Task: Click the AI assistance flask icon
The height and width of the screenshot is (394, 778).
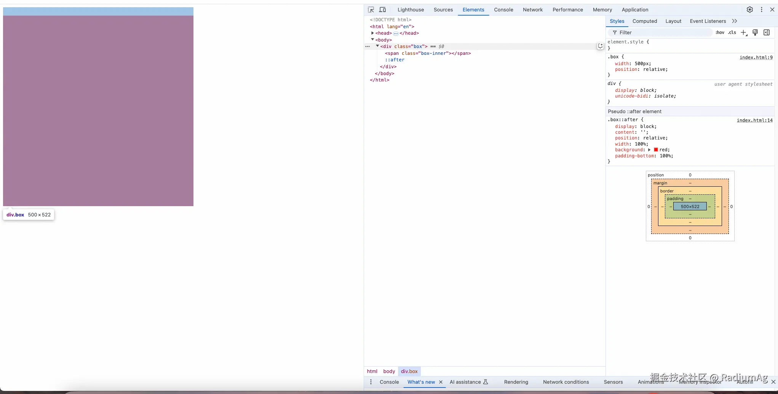Action: [x=486, y=382]
